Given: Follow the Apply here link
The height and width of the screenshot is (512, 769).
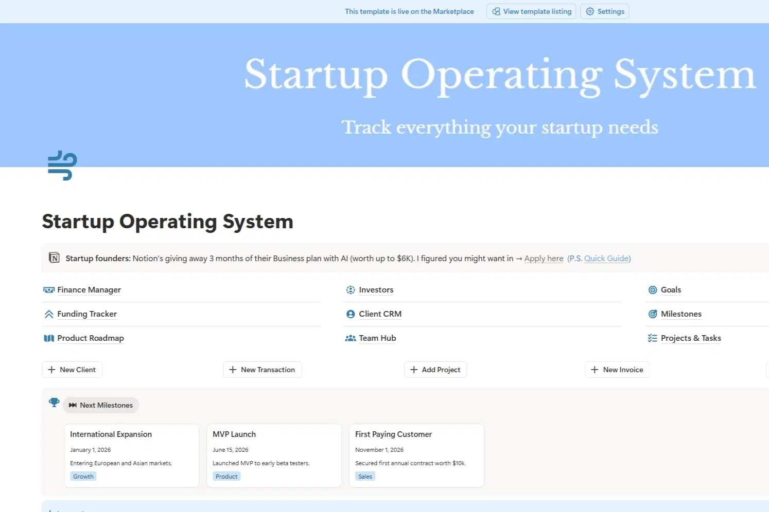Looking at the screenshot, I should tap(544, 259).
